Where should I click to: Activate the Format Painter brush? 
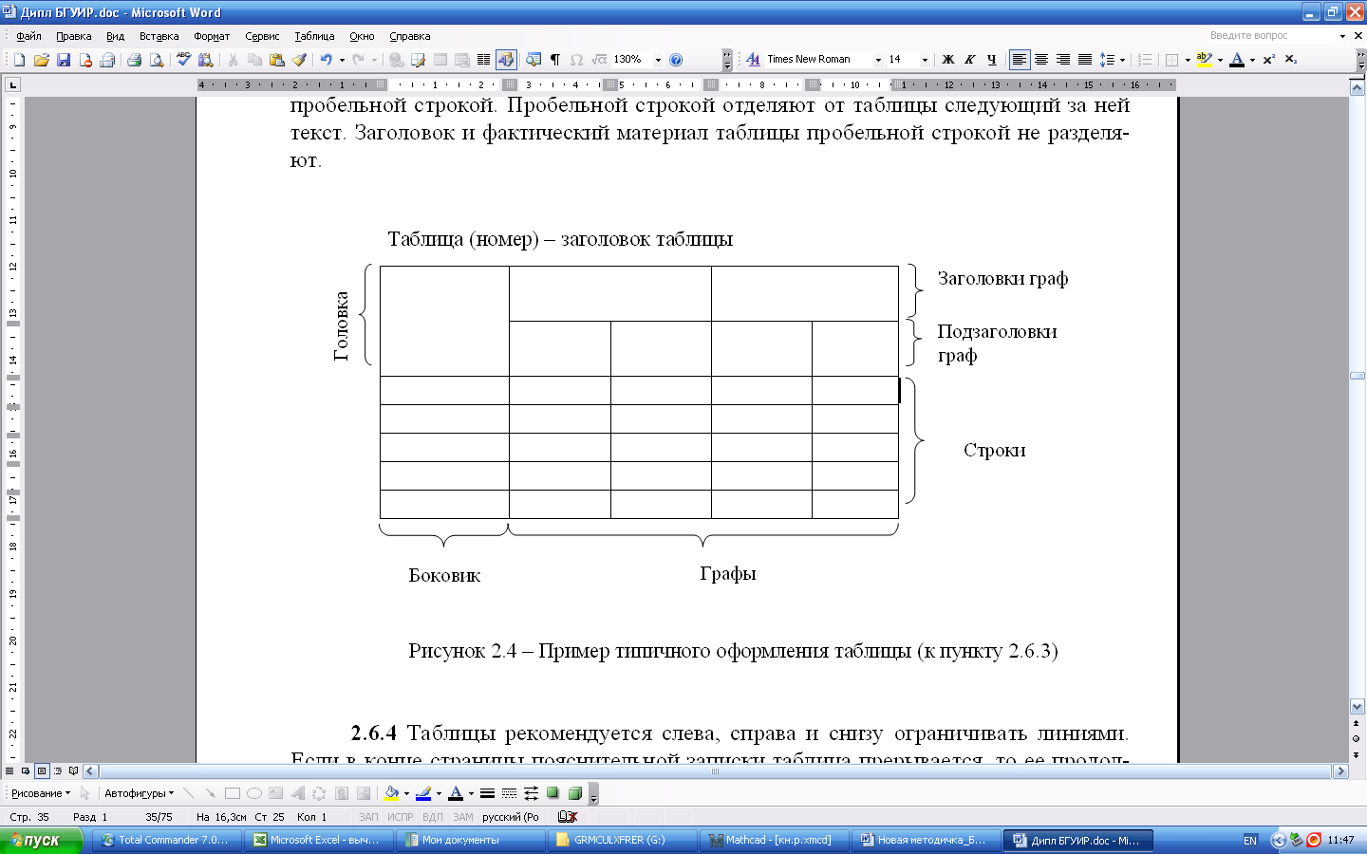[299, 60]
